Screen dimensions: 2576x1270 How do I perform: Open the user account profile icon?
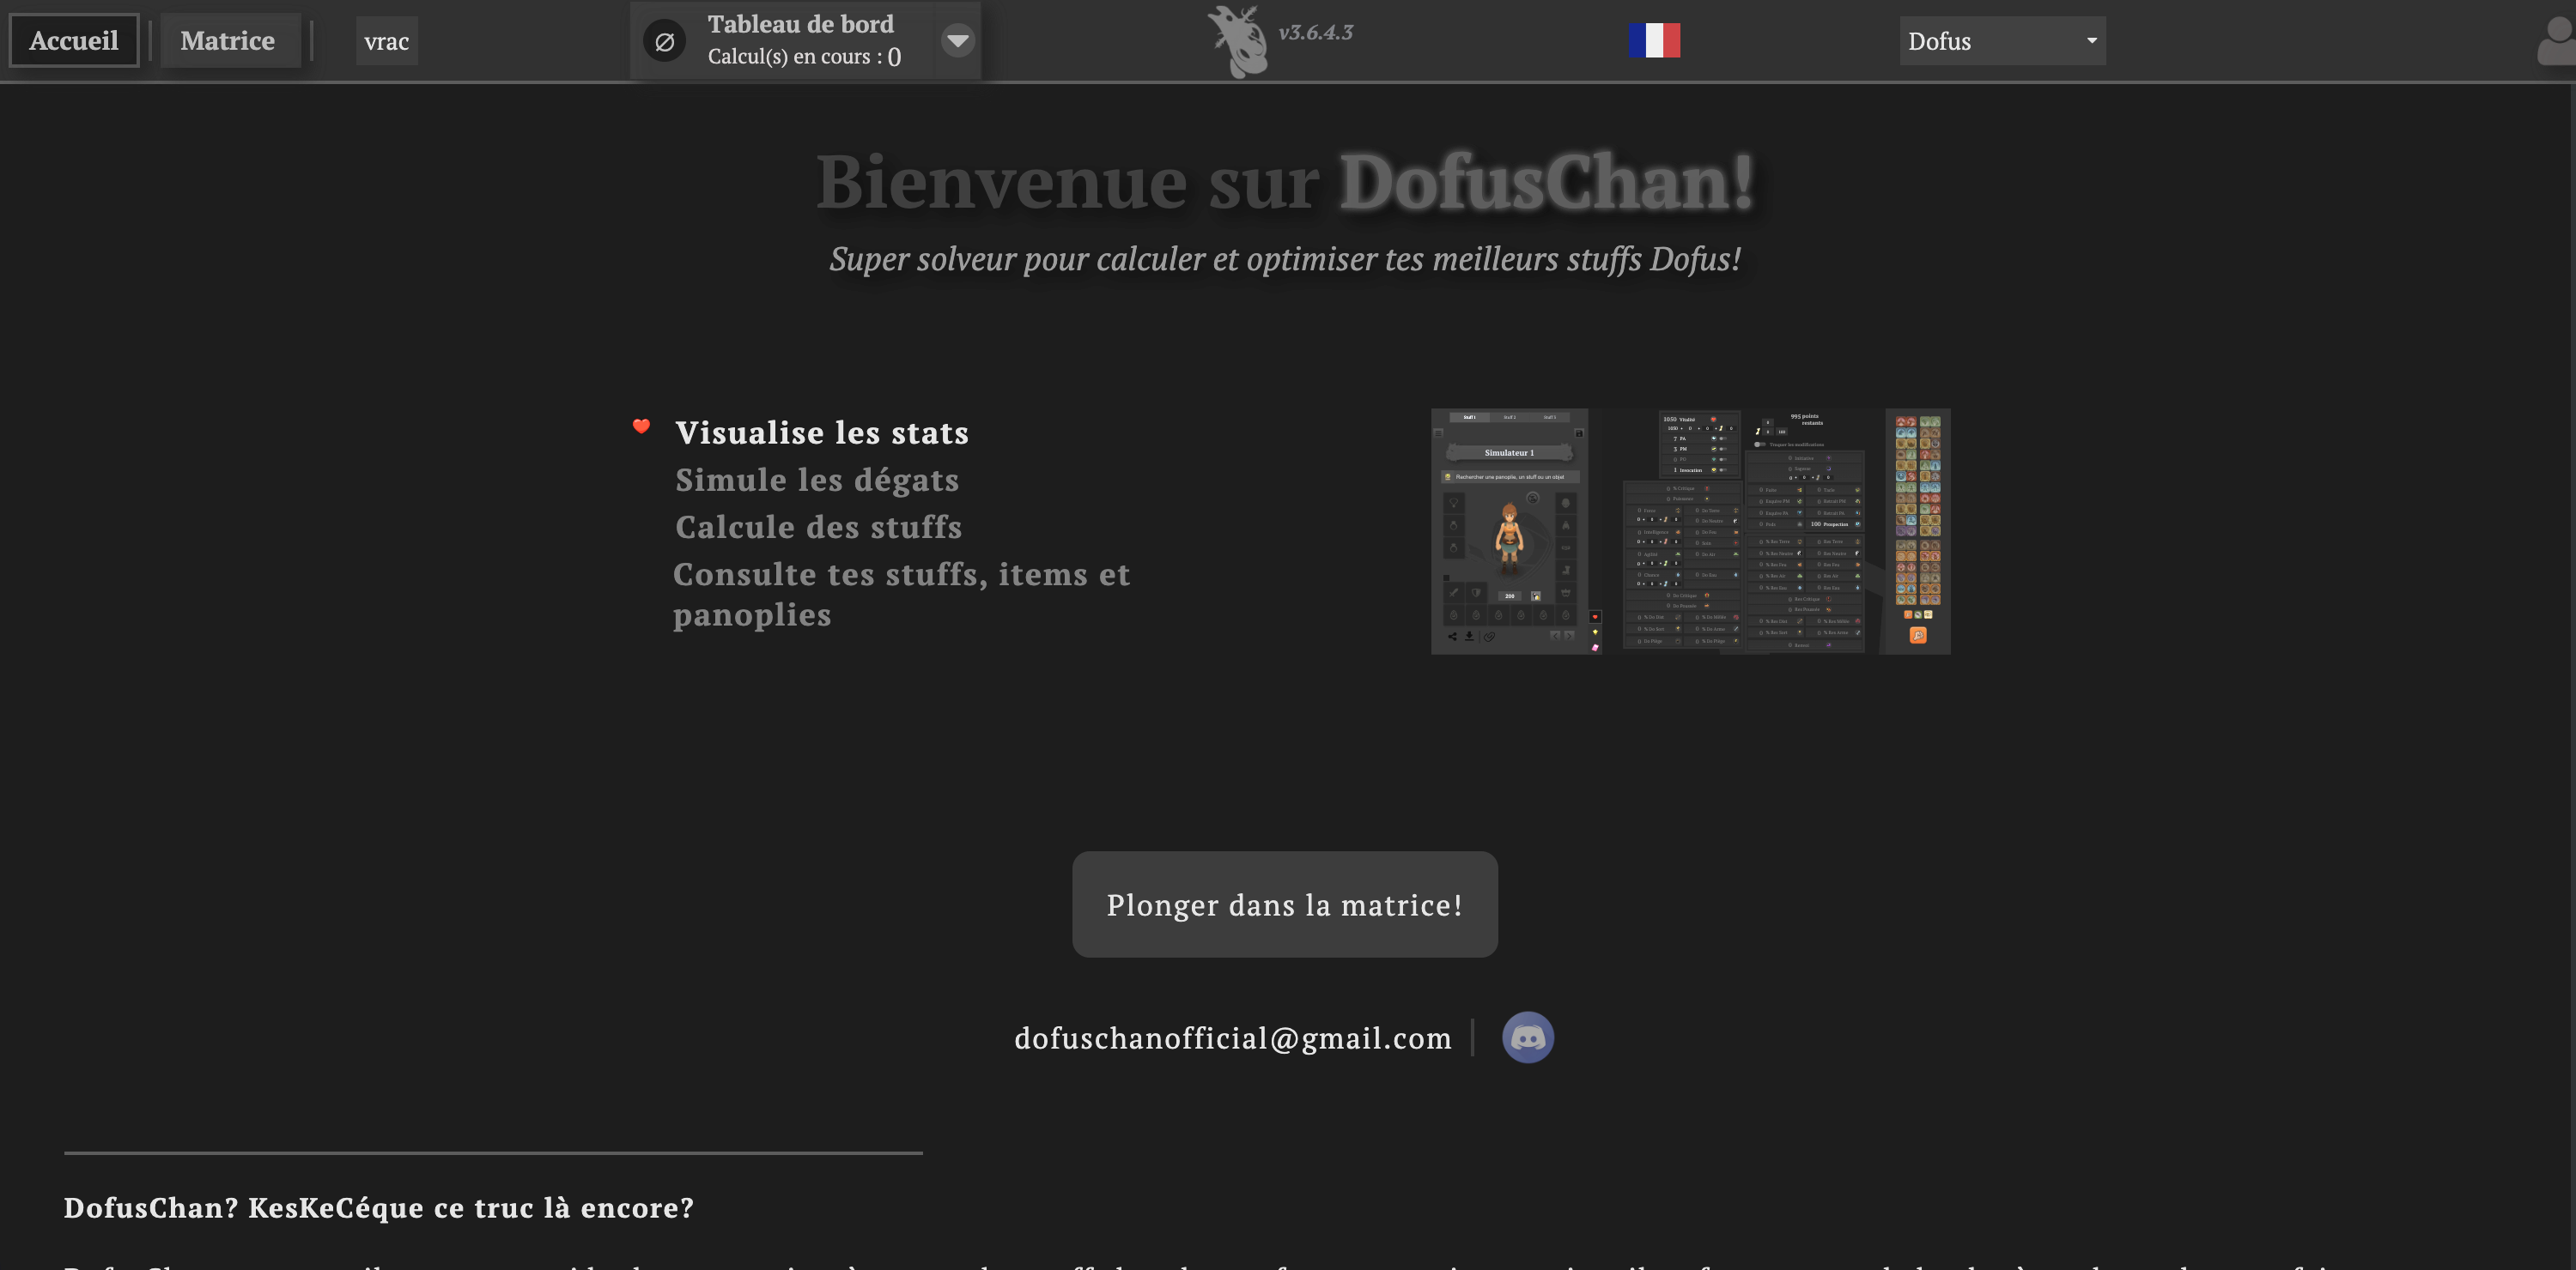pyautogui.click(x=2556, y=41)
